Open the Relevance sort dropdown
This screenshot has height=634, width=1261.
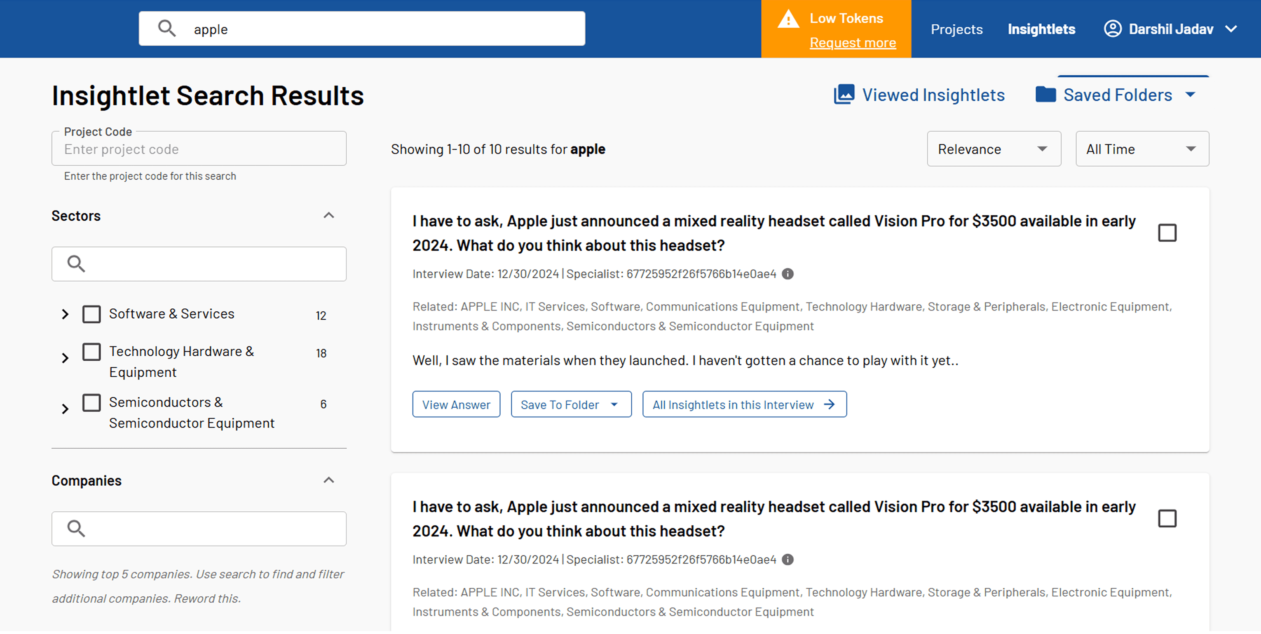tap(994, 149)
